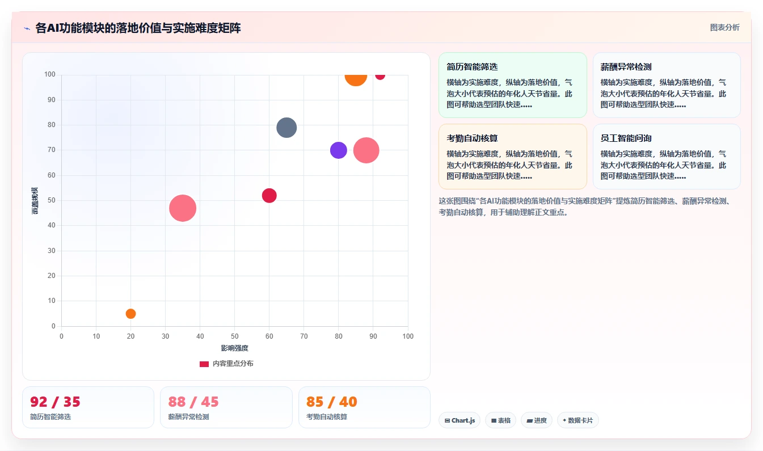Click the 考勤自动核算 label under 85 / 40
Image resolution: width=763 pixels, height=451 pixels.
[x=327, y=417]
